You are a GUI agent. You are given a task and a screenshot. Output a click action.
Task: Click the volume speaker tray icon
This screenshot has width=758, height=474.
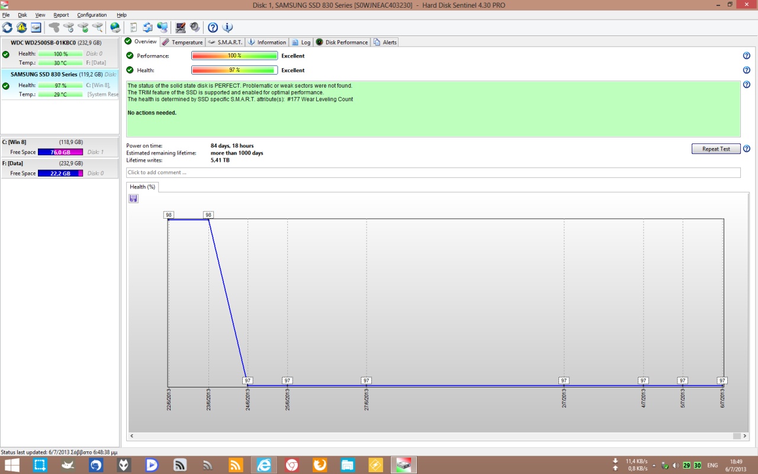point(676,466)
